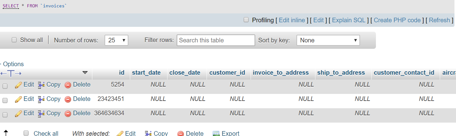
Task: Click the Create PHP code link
Action: [397, 20]
